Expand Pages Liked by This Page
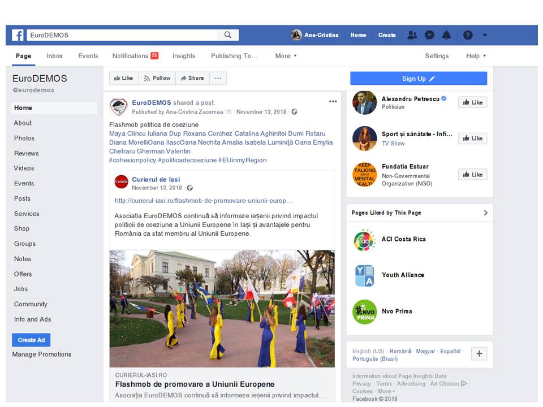 pyautogui.click(x=485, y=213)
